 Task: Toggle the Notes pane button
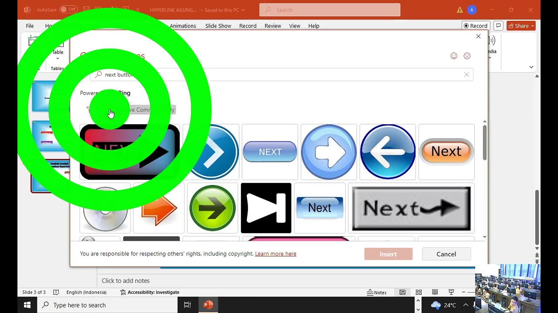(x=377, y=292)
